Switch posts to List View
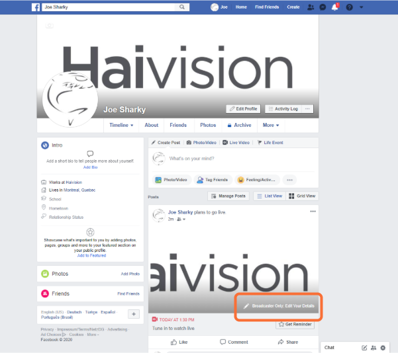Screen dimensions: 398x353 [270, 196]
